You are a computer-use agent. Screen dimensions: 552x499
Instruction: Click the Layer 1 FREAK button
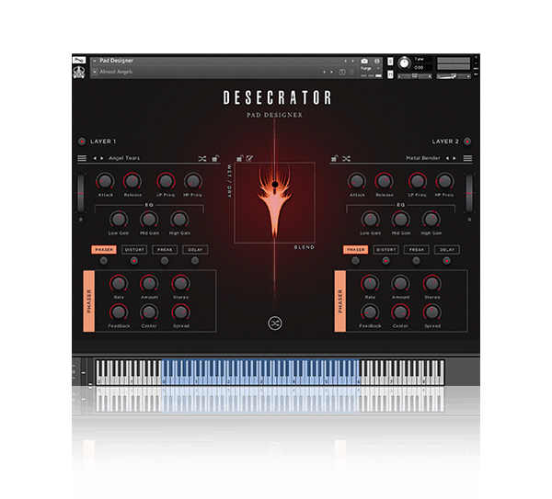click(165, 249)
